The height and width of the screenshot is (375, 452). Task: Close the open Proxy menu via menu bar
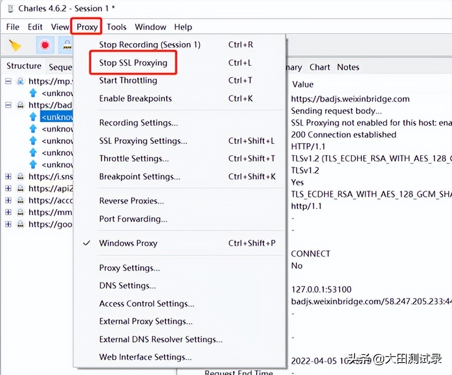coord(87,27)
